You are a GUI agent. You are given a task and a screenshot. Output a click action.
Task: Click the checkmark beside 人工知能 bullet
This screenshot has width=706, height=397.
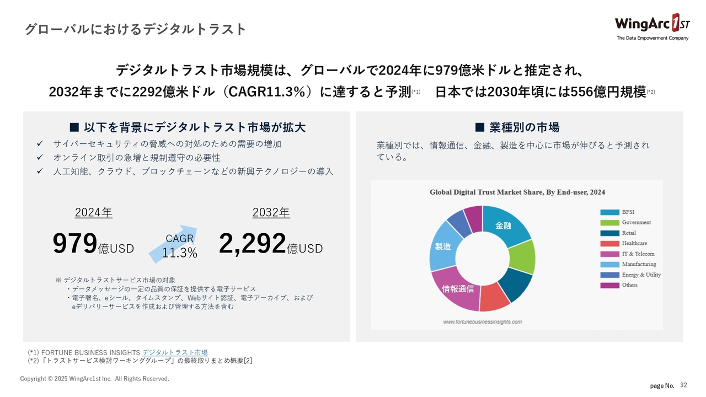(40, 171)
